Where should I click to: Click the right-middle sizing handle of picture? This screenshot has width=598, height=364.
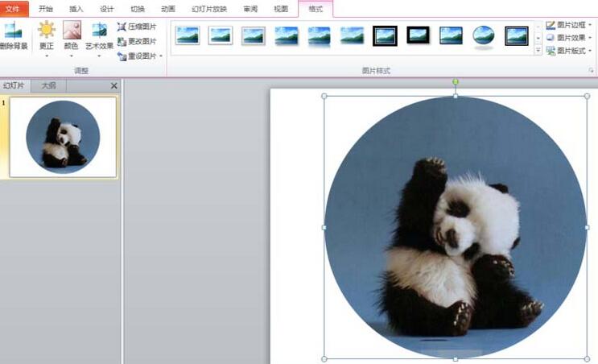point(587,227)
